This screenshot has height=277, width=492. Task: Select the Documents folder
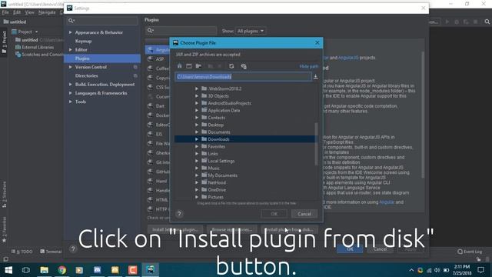[218, 132]
